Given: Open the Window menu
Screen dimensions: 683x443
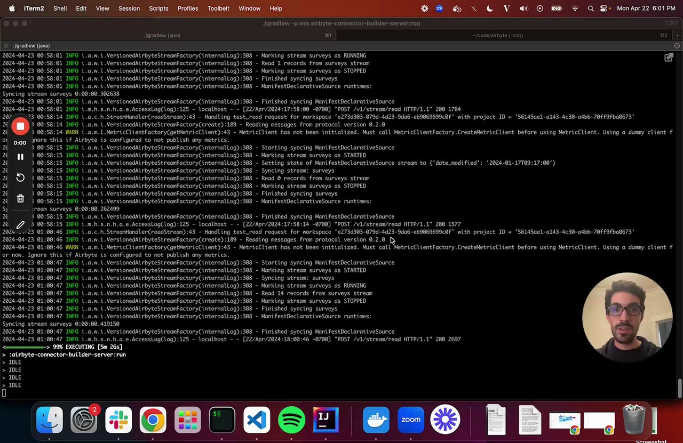Looking at the screenshot, I should coord(249,9).
